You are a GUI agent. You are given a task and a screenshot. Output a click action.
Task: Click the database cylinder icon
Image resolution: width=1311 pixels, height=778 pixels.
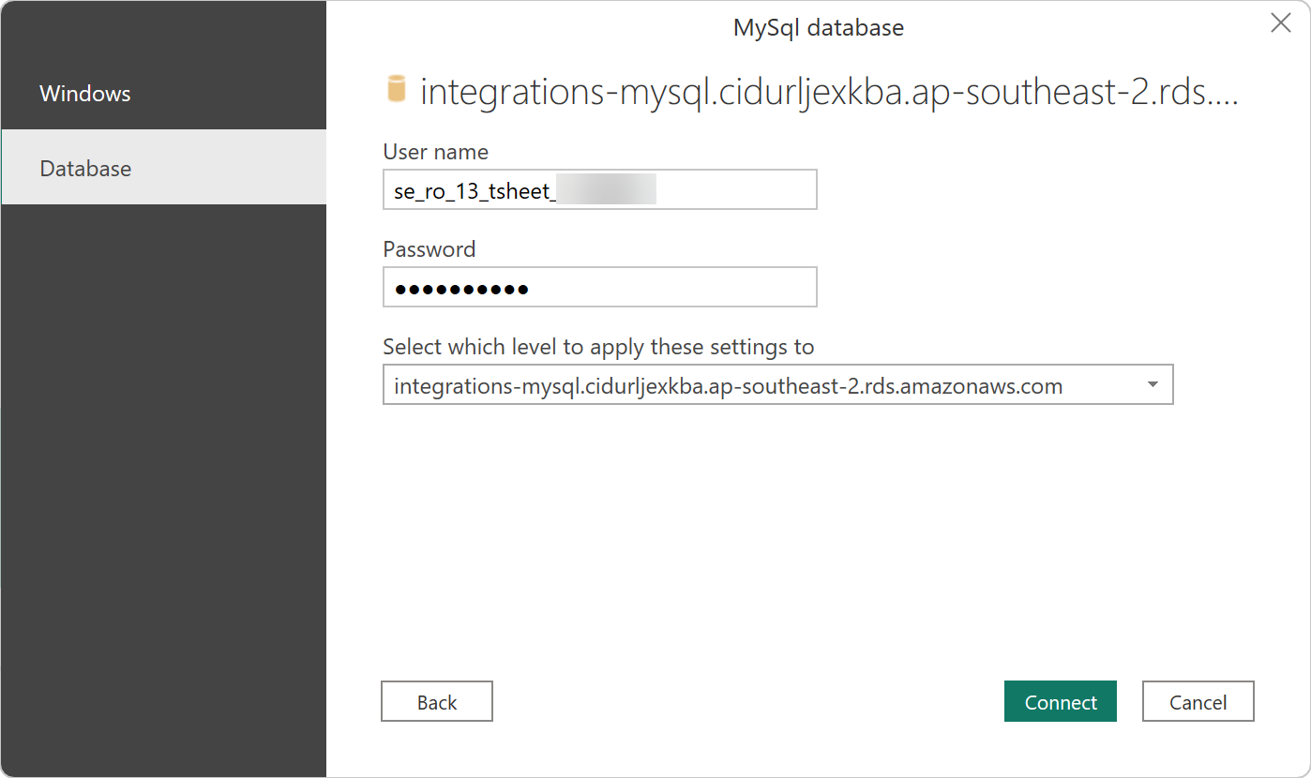pos(397,90)
